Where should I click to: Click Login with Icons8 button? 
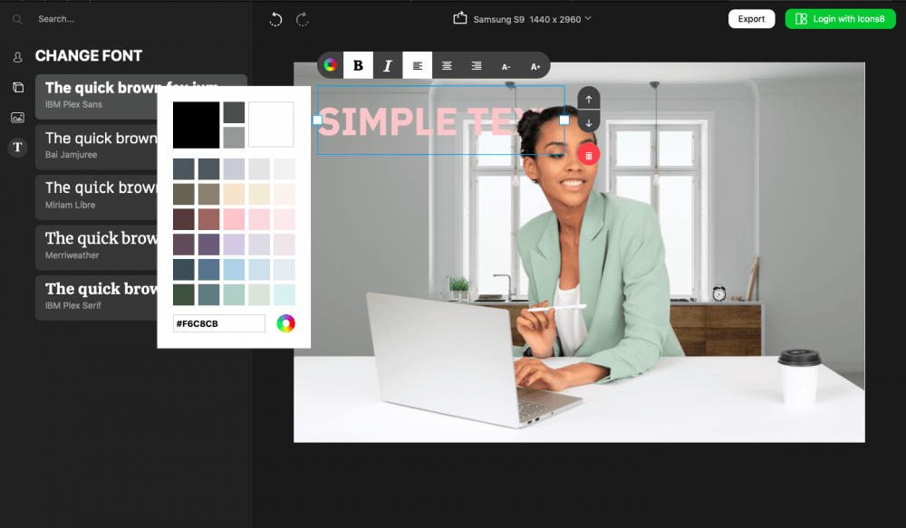click(840, 19)
